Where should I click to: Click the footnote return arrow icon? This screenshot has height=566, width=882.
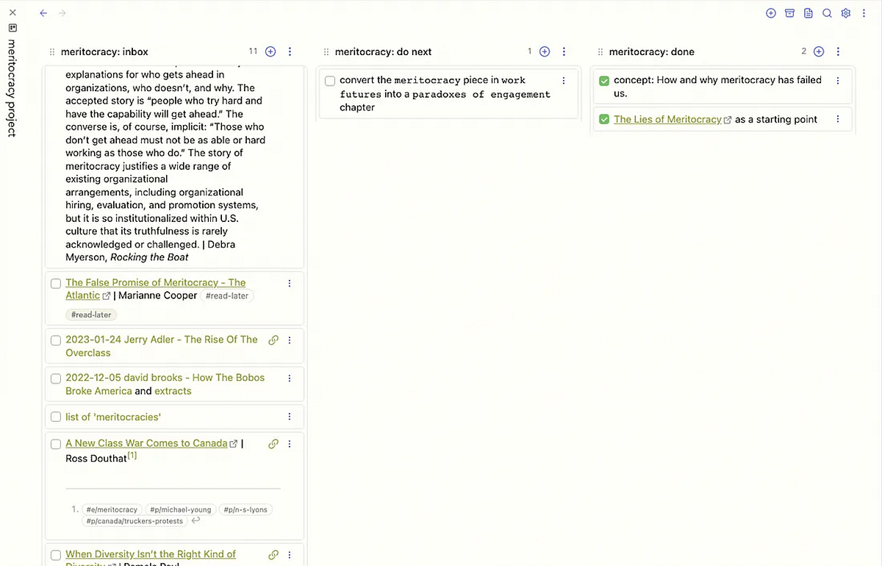tap(196, 521)
